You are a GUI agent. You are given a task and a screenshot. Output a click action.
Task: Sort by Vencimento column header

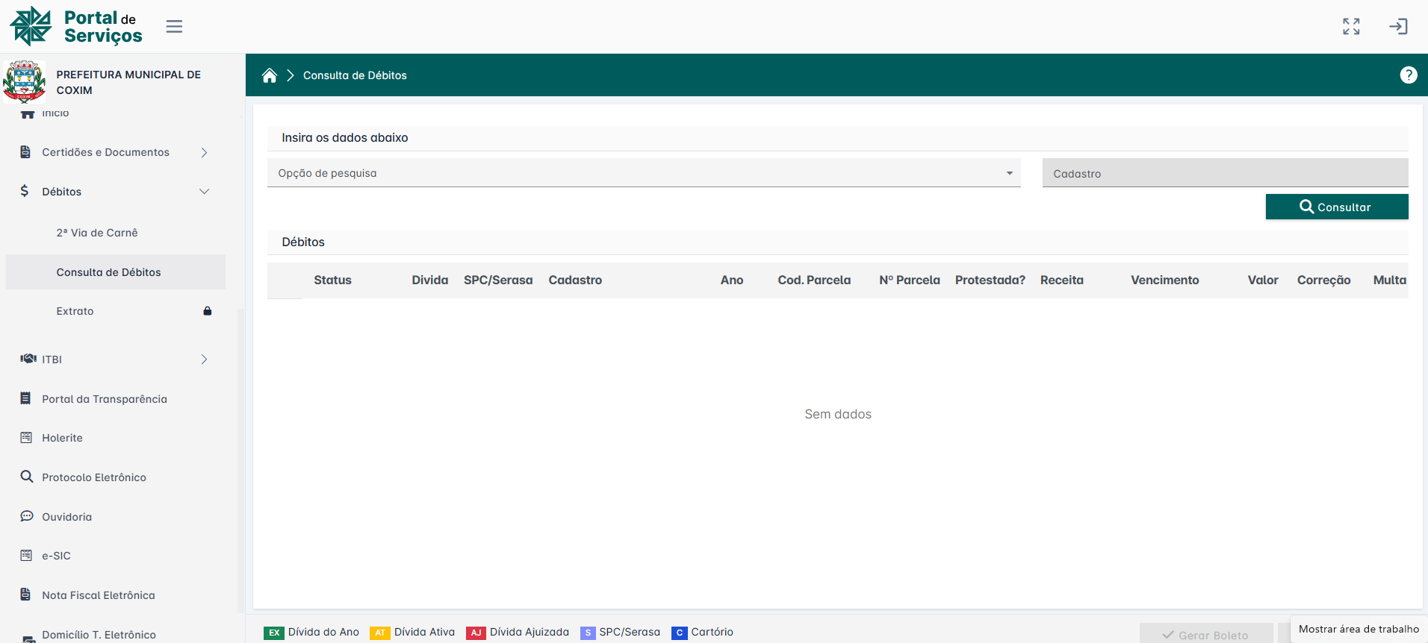click(x=1164, y=280)
